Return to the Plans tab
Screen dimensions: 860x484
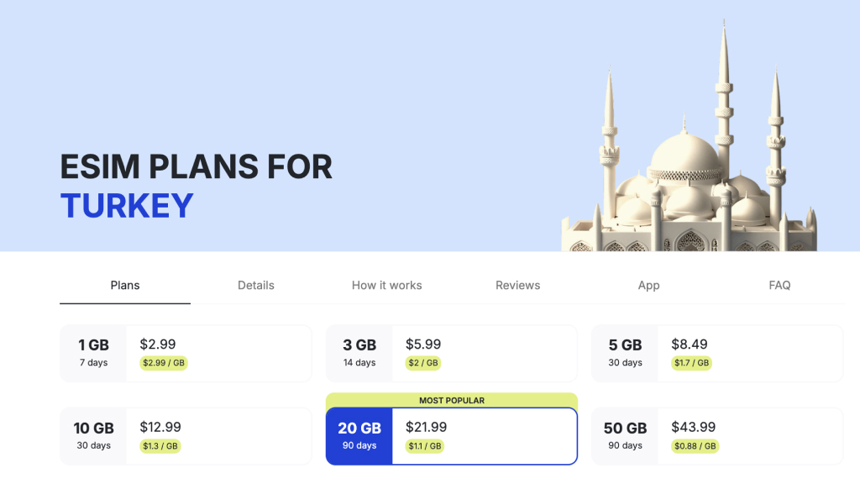point(124,285)
